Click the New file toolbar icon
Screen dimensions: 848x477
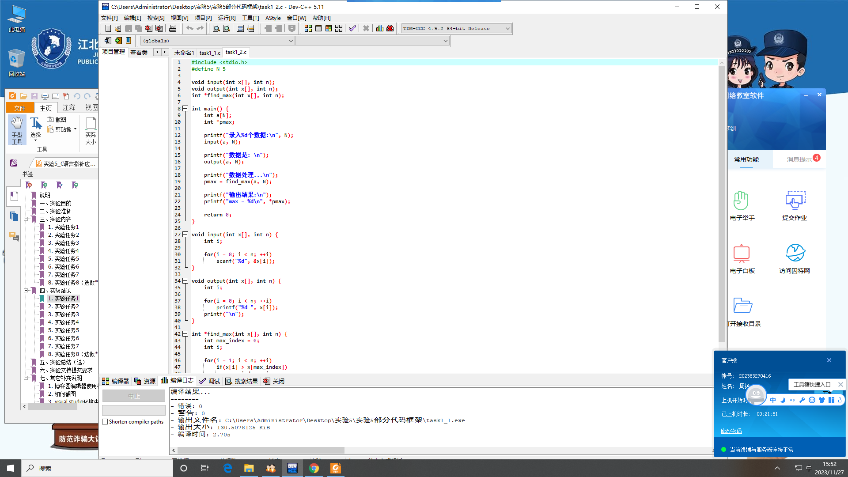click(108, 28)
